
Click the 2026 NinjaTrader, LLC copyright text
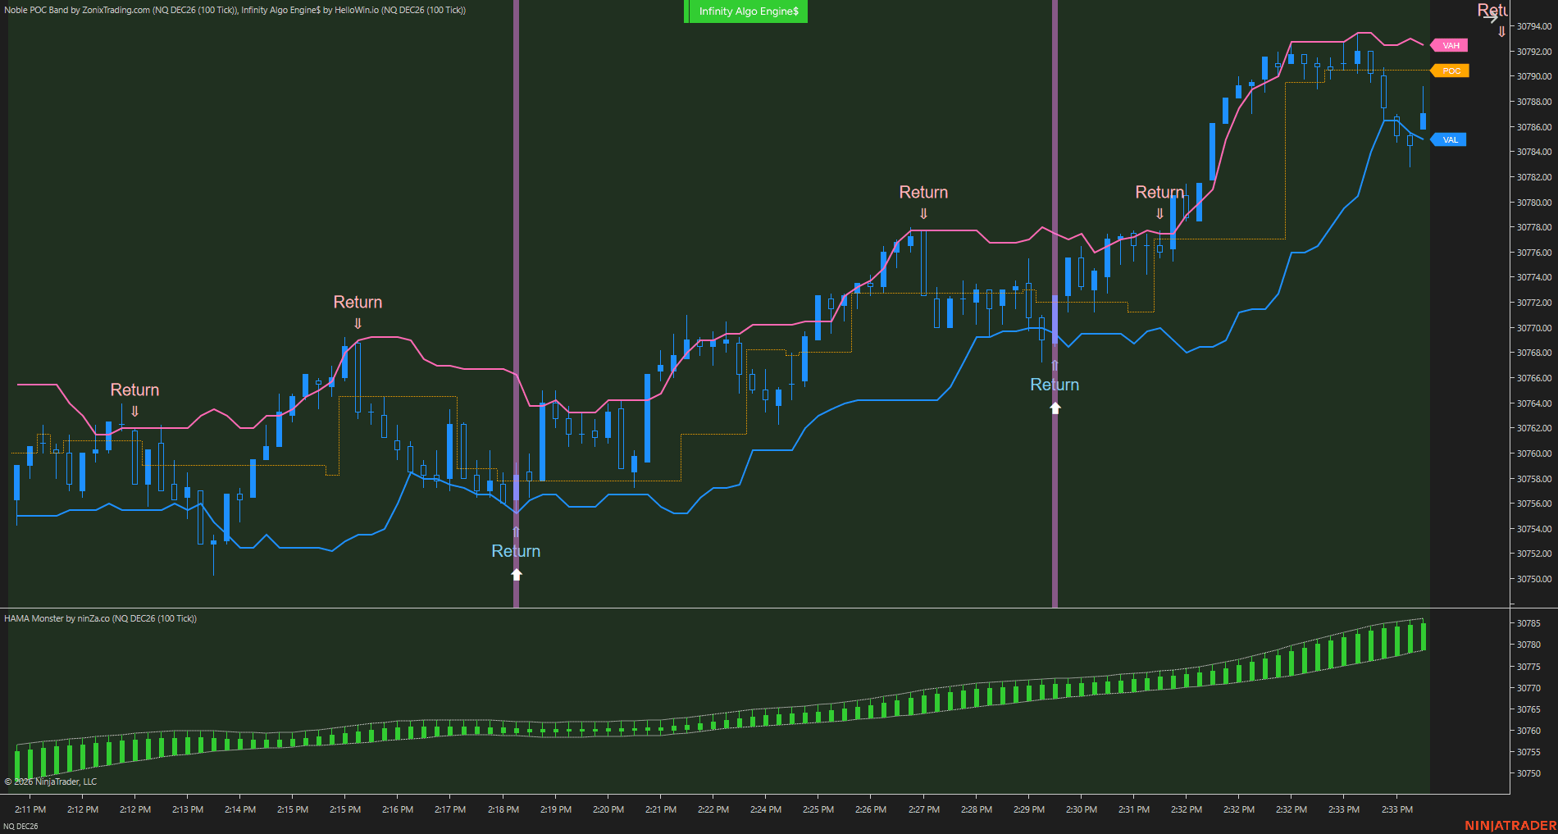click(51, 782)
